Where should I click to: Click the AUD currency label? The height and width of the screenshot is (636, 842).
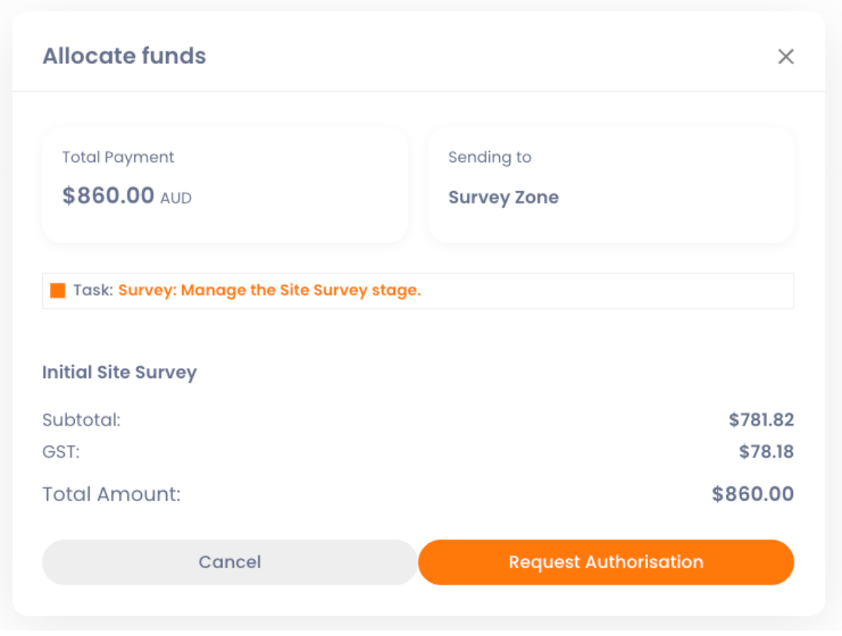[x=176, y=199]
